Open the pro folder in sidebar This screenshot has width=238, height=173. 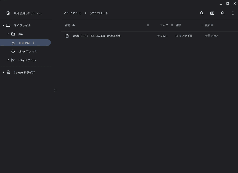click(x=21, y=34)
